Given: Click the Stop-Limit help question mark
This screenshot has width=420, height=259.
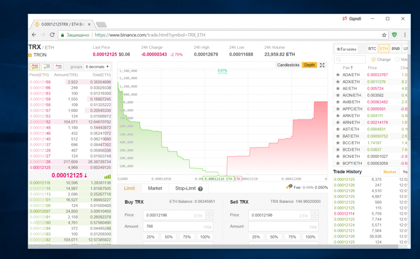Looking at the screenshot, I should (x=200, y=189).
